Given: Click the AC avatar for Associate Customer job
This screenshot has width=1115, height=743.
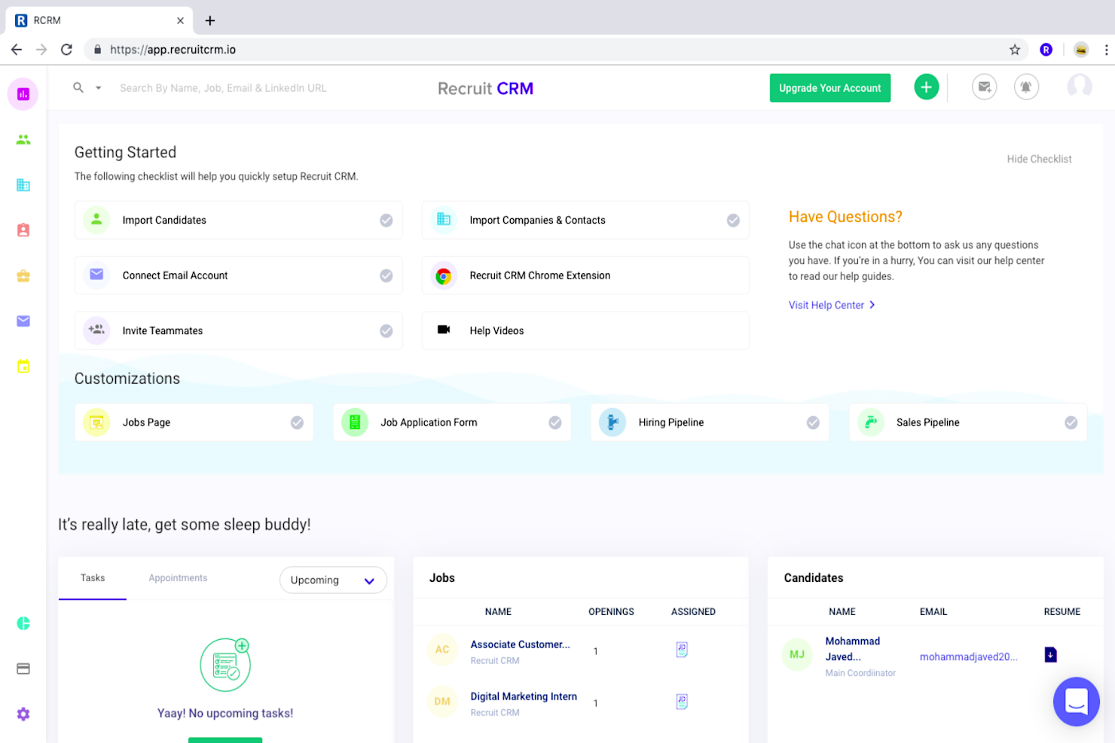Looking at the screenshot, I should 442,650.
